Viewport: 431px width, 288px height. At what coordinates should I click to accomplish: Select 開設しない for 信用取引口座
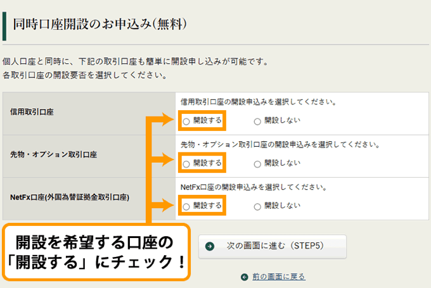[257, 120]
